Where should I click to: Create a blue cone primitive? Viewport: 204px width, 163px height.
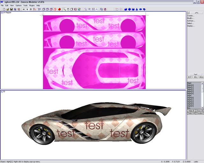tap(137, 9)
